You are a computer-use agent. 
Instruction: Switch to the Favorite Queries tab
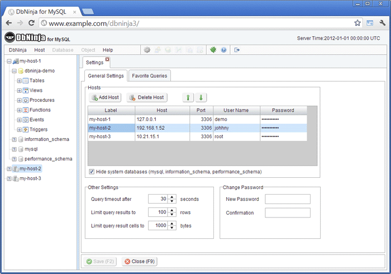150,76
